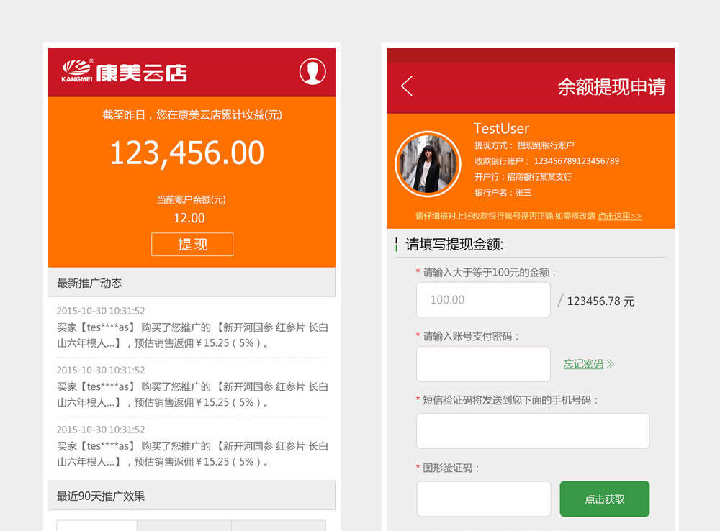
Task: Click the 最新推广动态 section header
Action: point(192,283)
